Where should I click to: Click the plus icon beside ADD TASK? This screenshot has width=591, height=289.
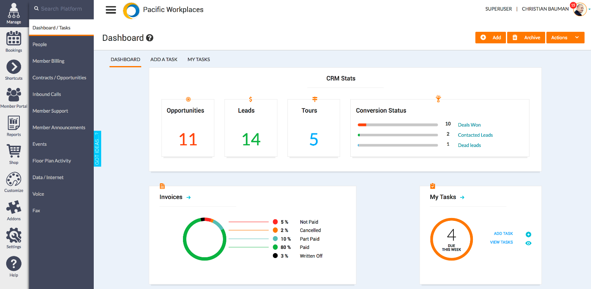click(528, 234)
